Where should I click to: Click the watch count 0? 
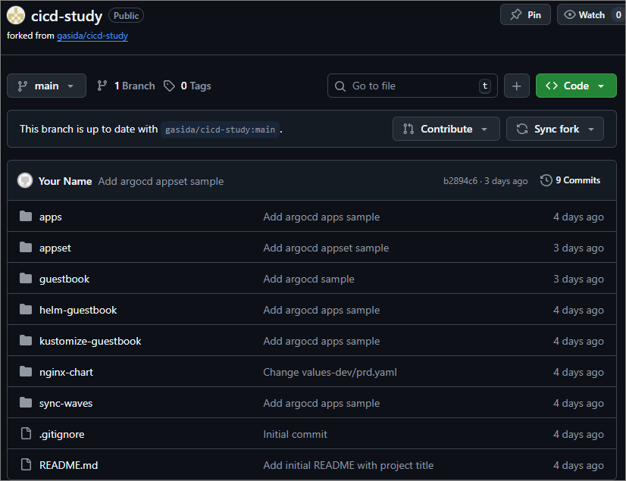(x=618, y=15)
